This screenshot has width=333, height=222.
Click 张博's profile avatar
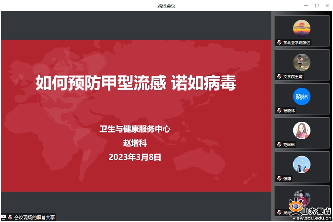coord(302,164)
